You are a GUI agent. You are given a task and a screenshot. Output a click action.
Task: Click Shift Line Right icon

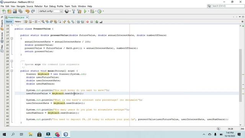(x=82, y=22)
